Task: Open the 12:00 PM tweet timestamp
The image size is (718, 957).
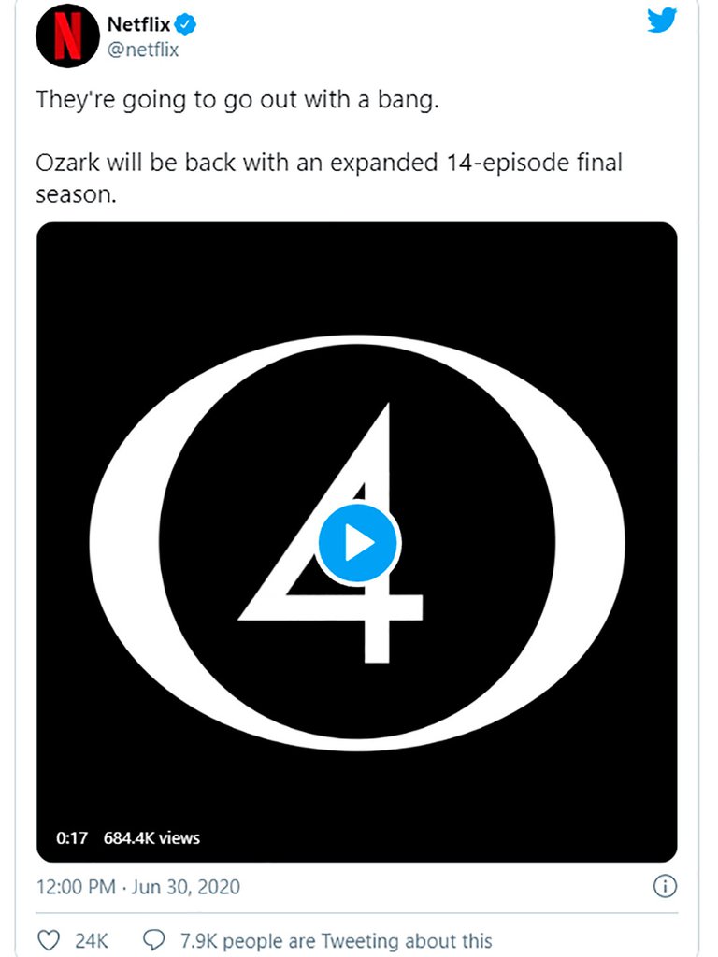Action: pos(77,887)
